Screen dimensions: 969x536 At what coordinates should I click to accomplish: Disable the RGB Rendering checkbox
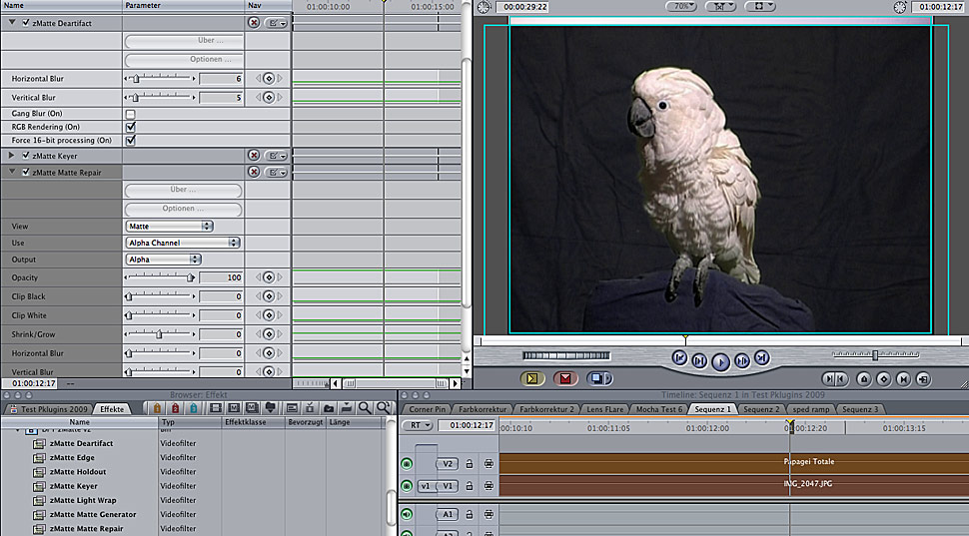pos(130,128)
